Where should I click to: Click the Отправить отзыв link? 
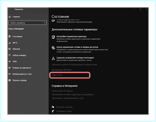point(64,111)
